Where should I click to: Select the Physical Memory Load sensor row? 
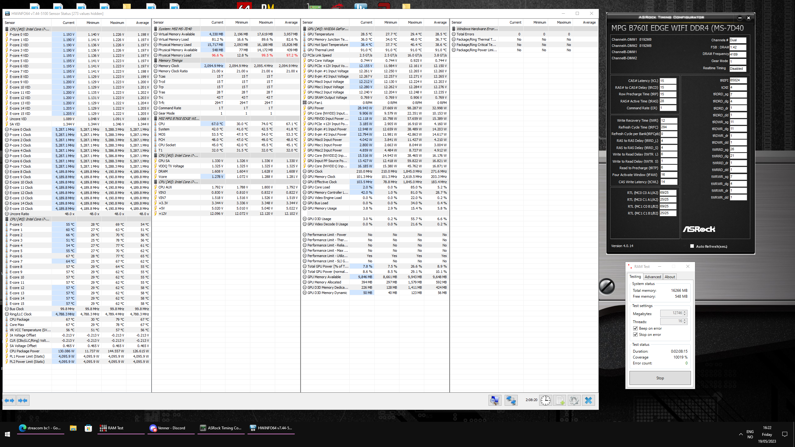point(226,55)
